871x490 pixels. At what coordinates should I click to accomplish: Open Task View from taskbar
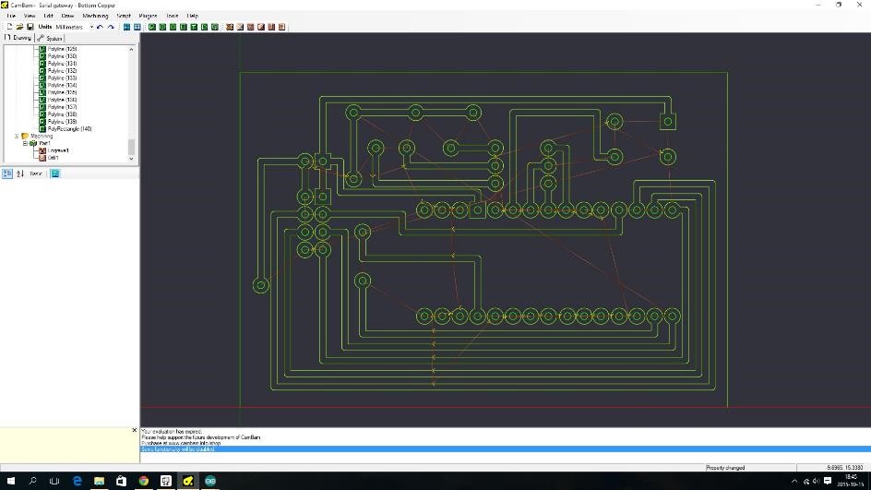coord(54,481)
